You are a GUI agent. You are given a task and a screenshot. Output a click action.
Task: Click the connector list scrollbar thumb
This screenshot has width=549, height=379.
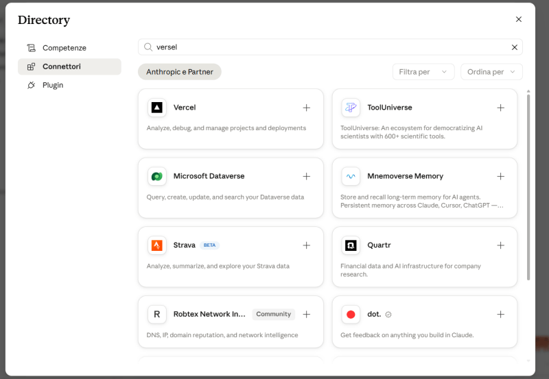pyautogui.click(x=528, y=187)
